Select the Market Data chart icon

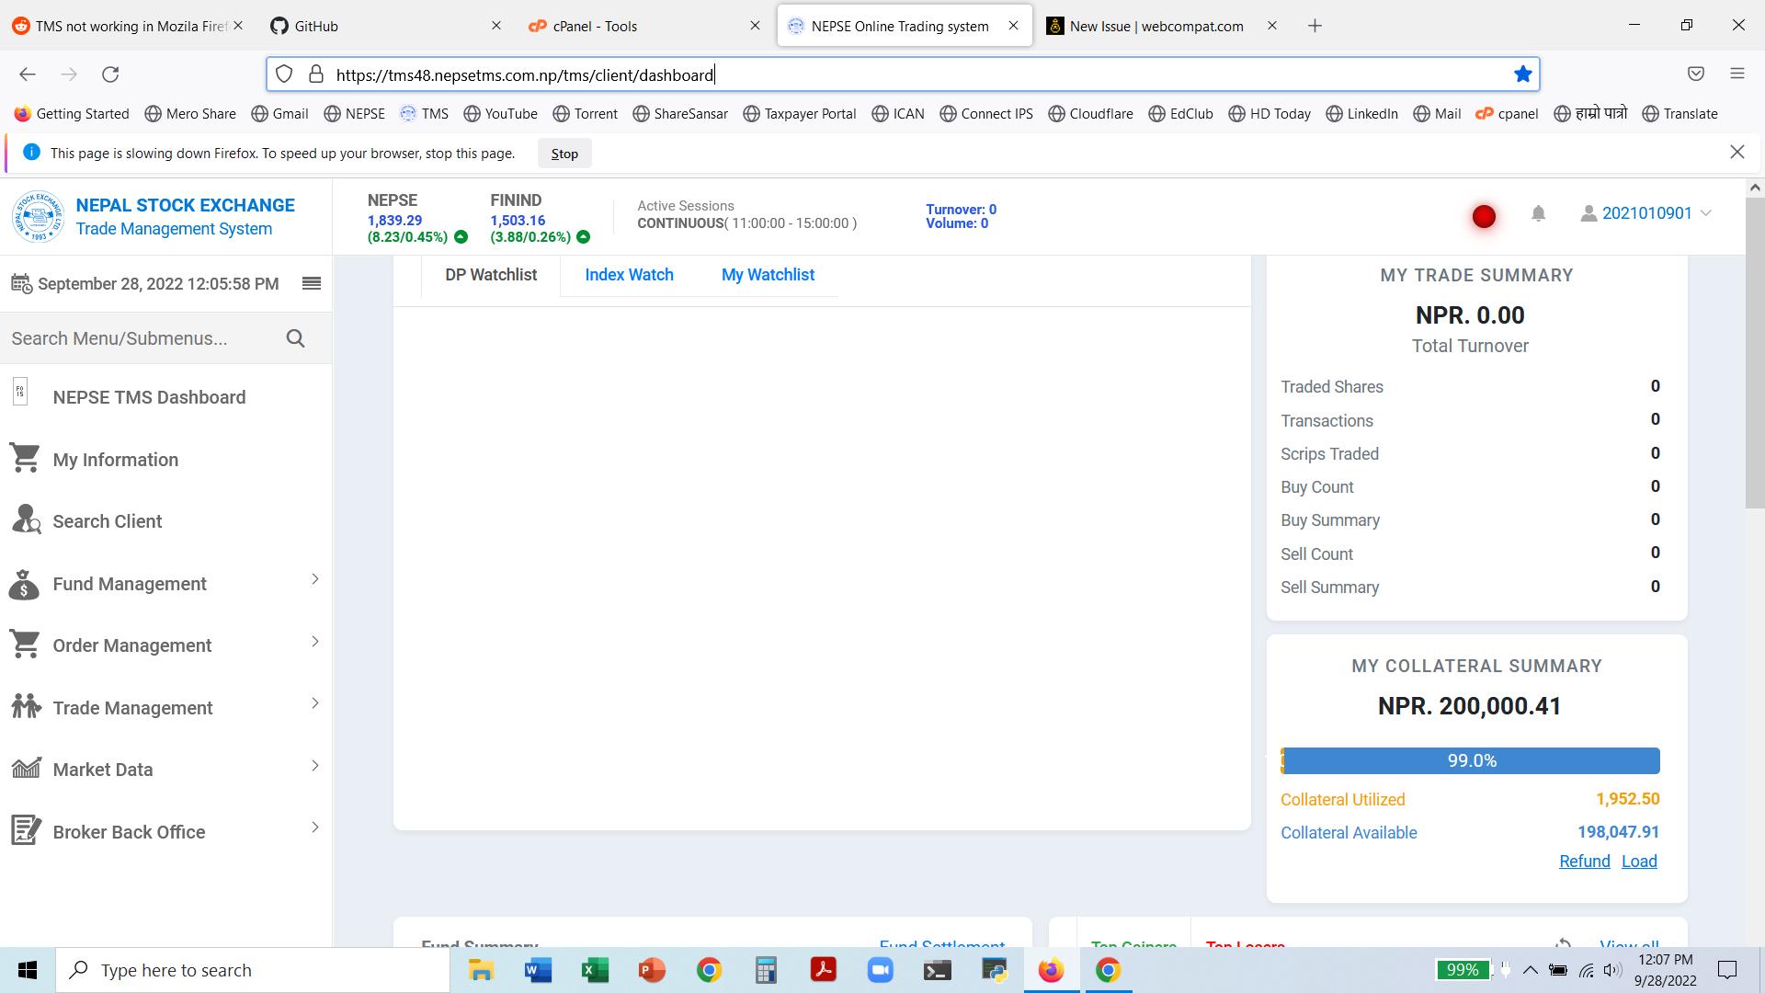25,767
